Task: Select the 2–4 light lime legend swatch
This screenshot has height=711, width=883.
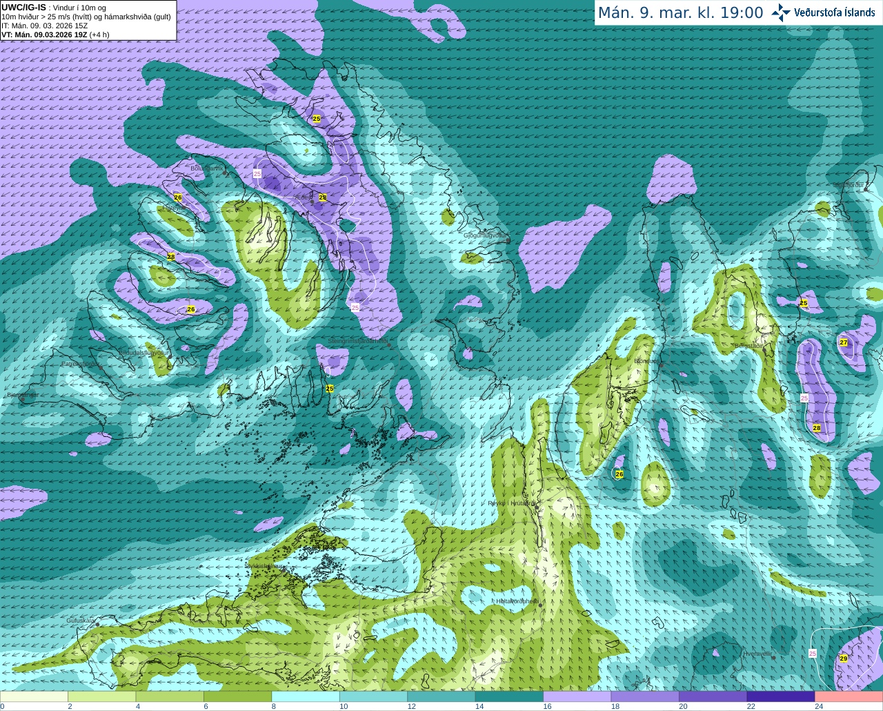Action: [x=101, y=697]
